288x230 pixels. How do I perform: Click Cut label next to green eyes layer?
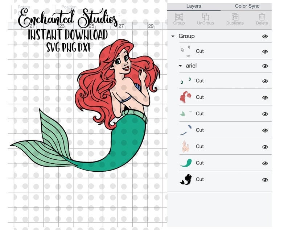(199, 81)
